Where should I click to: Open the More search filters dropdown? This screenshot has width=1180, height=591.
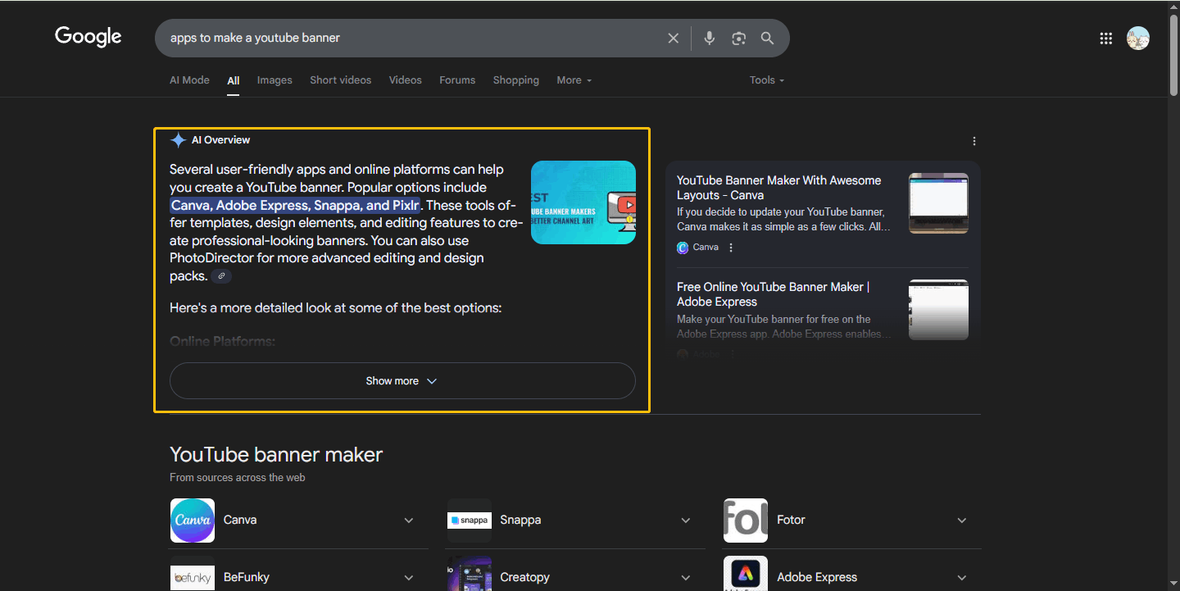[574, 80]
